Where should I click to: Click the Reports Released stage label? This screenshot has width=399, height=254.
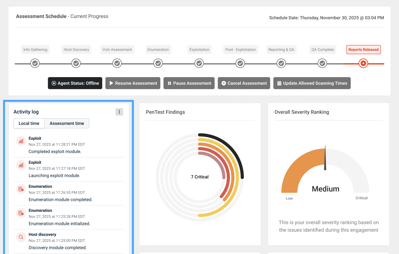point(363,50)
